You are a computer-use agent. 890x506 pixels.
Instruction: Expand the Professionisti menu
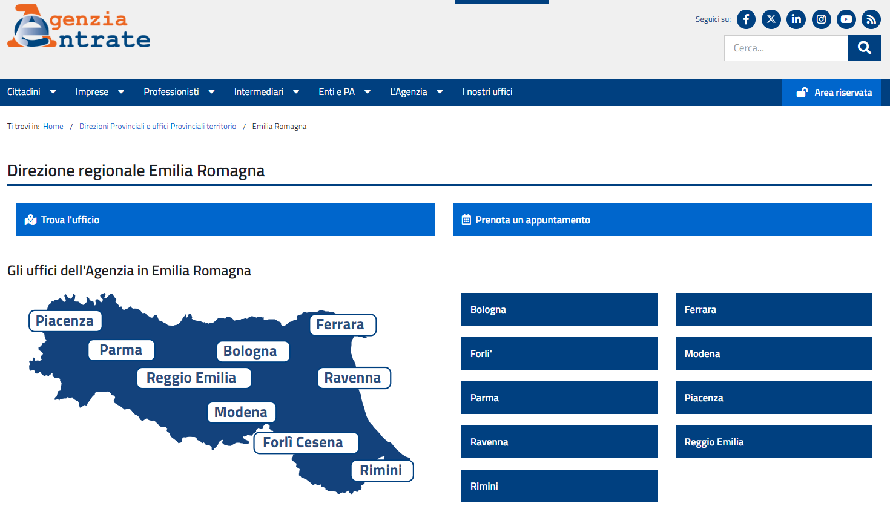[179, 92]
